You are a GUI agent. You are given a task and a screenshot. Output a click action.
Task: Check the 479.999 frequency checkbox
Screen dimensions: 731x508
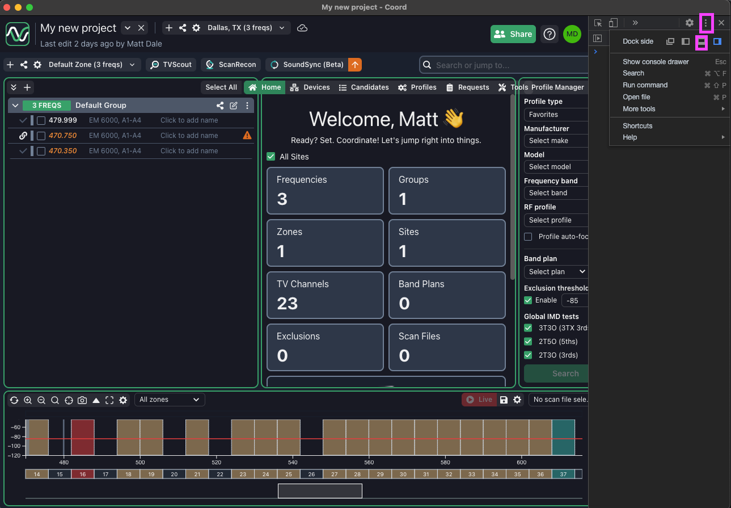tap(41, 120)
